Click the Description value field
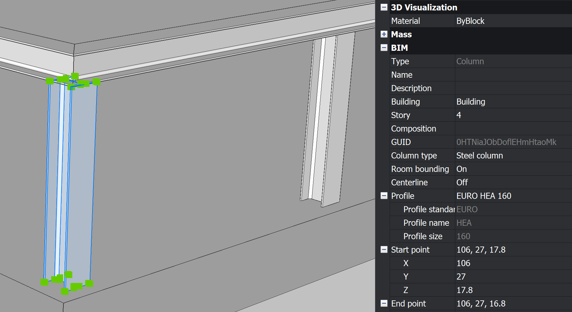The width and height of the screenshot is (572, 312). click(513, 88)
